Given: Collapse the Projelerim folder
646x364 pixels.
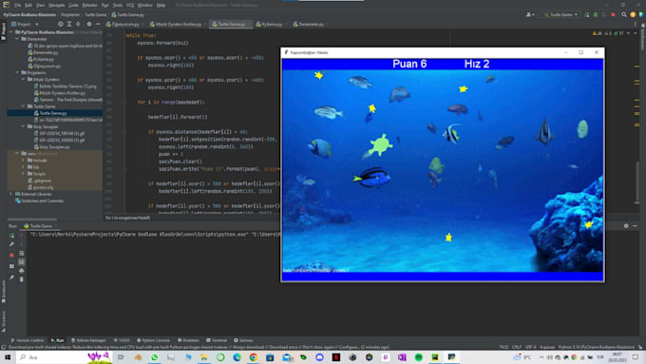Looking at the screenshot, I should [x=17, y=72].
